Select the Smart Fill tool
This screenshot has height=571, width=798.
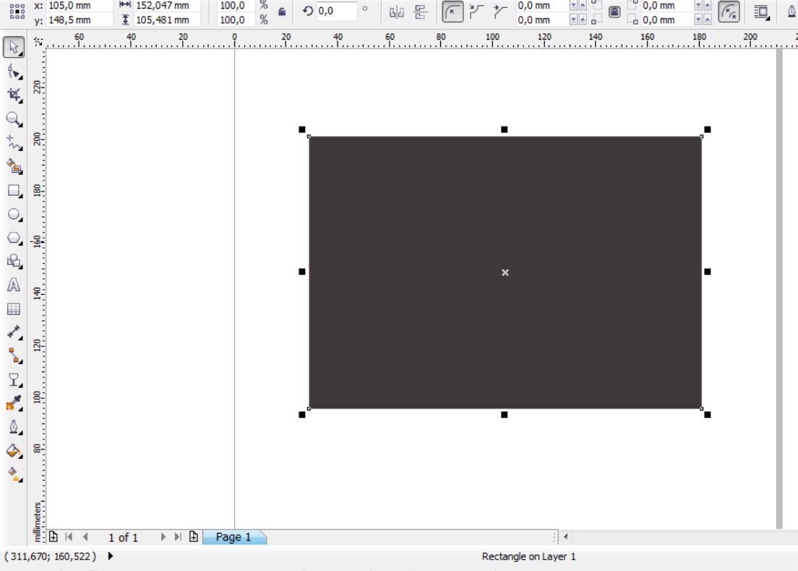pos(14,166)
